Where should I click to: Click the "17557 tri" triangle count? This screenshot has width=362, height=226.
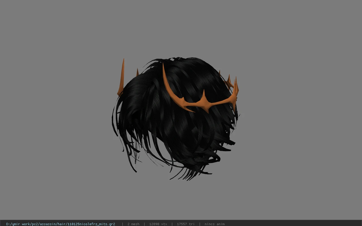(x=186, y=224)
